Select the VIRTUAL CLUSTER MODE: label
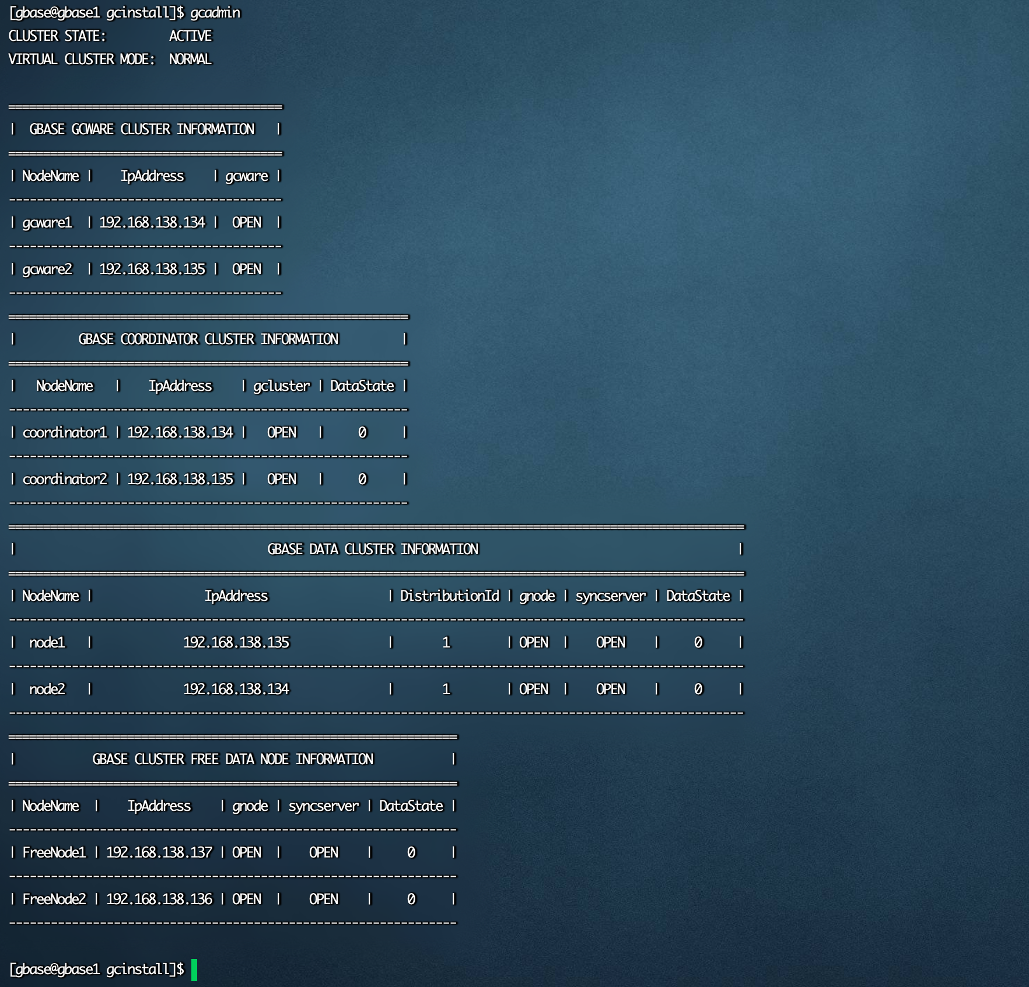The image size is (1029, 987). point(82,60)
